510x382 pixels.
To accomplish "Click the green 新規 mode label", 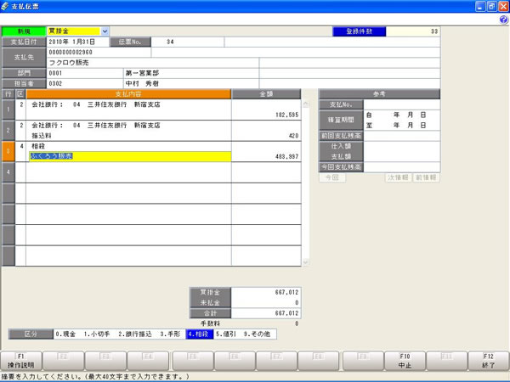I will pyautogui.click(x=24, y=31).
